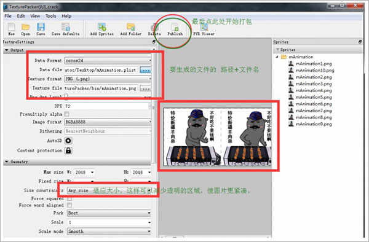
Task: Open the Pack Best dropdown
Action: [109, 213]
